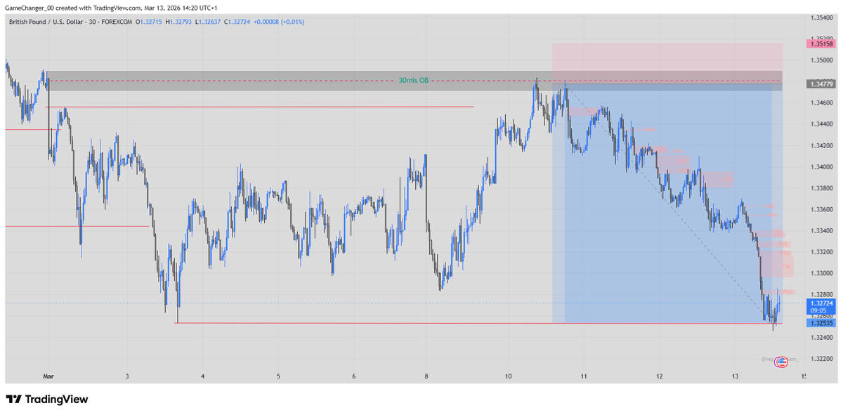Image resolution: width=843 pixels, height=415 pixels.
Task: Click 1.33000 on the price axis
Action: (821, 273)
